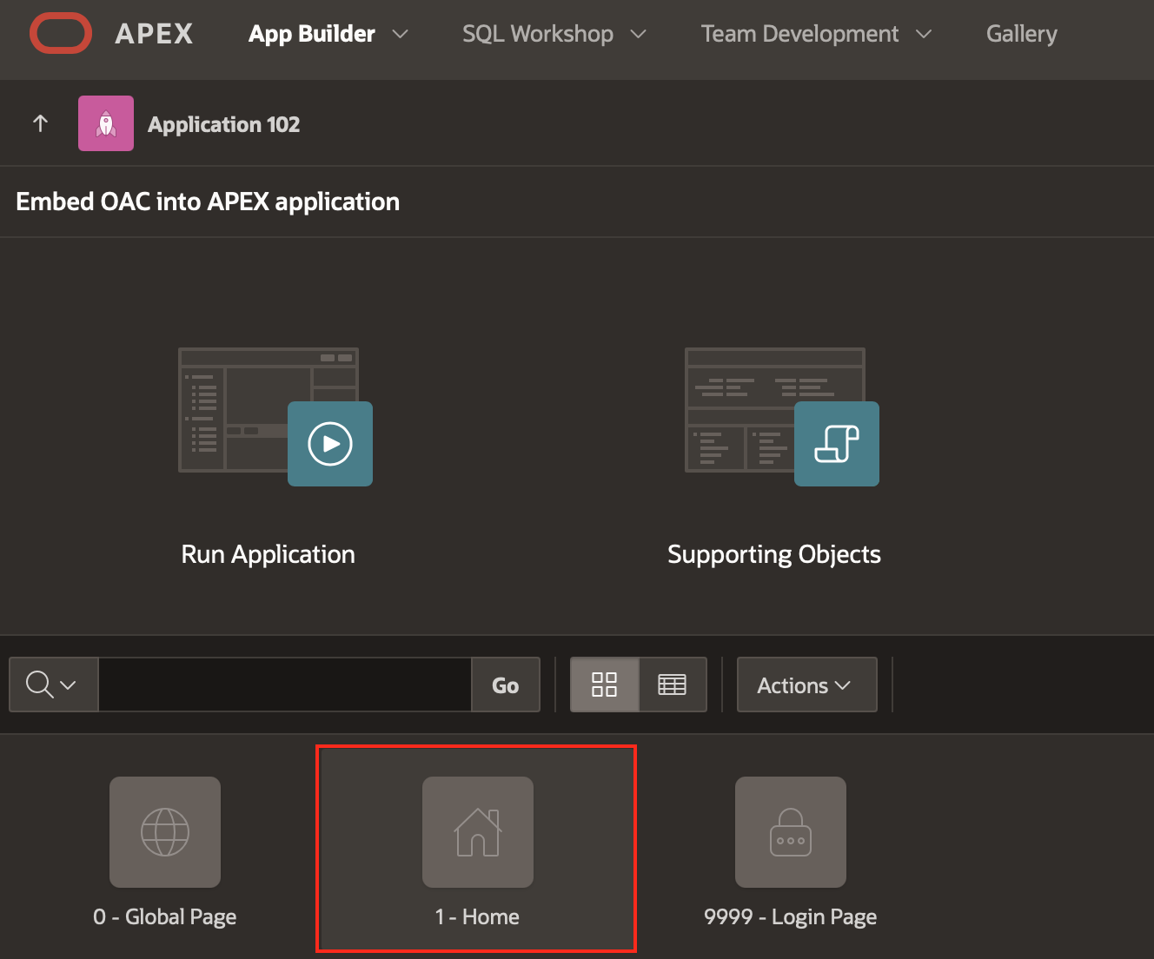This screenshot has width=1154, height=959.
Task: Go to the Gallery tab
Action: point(1021,34)
